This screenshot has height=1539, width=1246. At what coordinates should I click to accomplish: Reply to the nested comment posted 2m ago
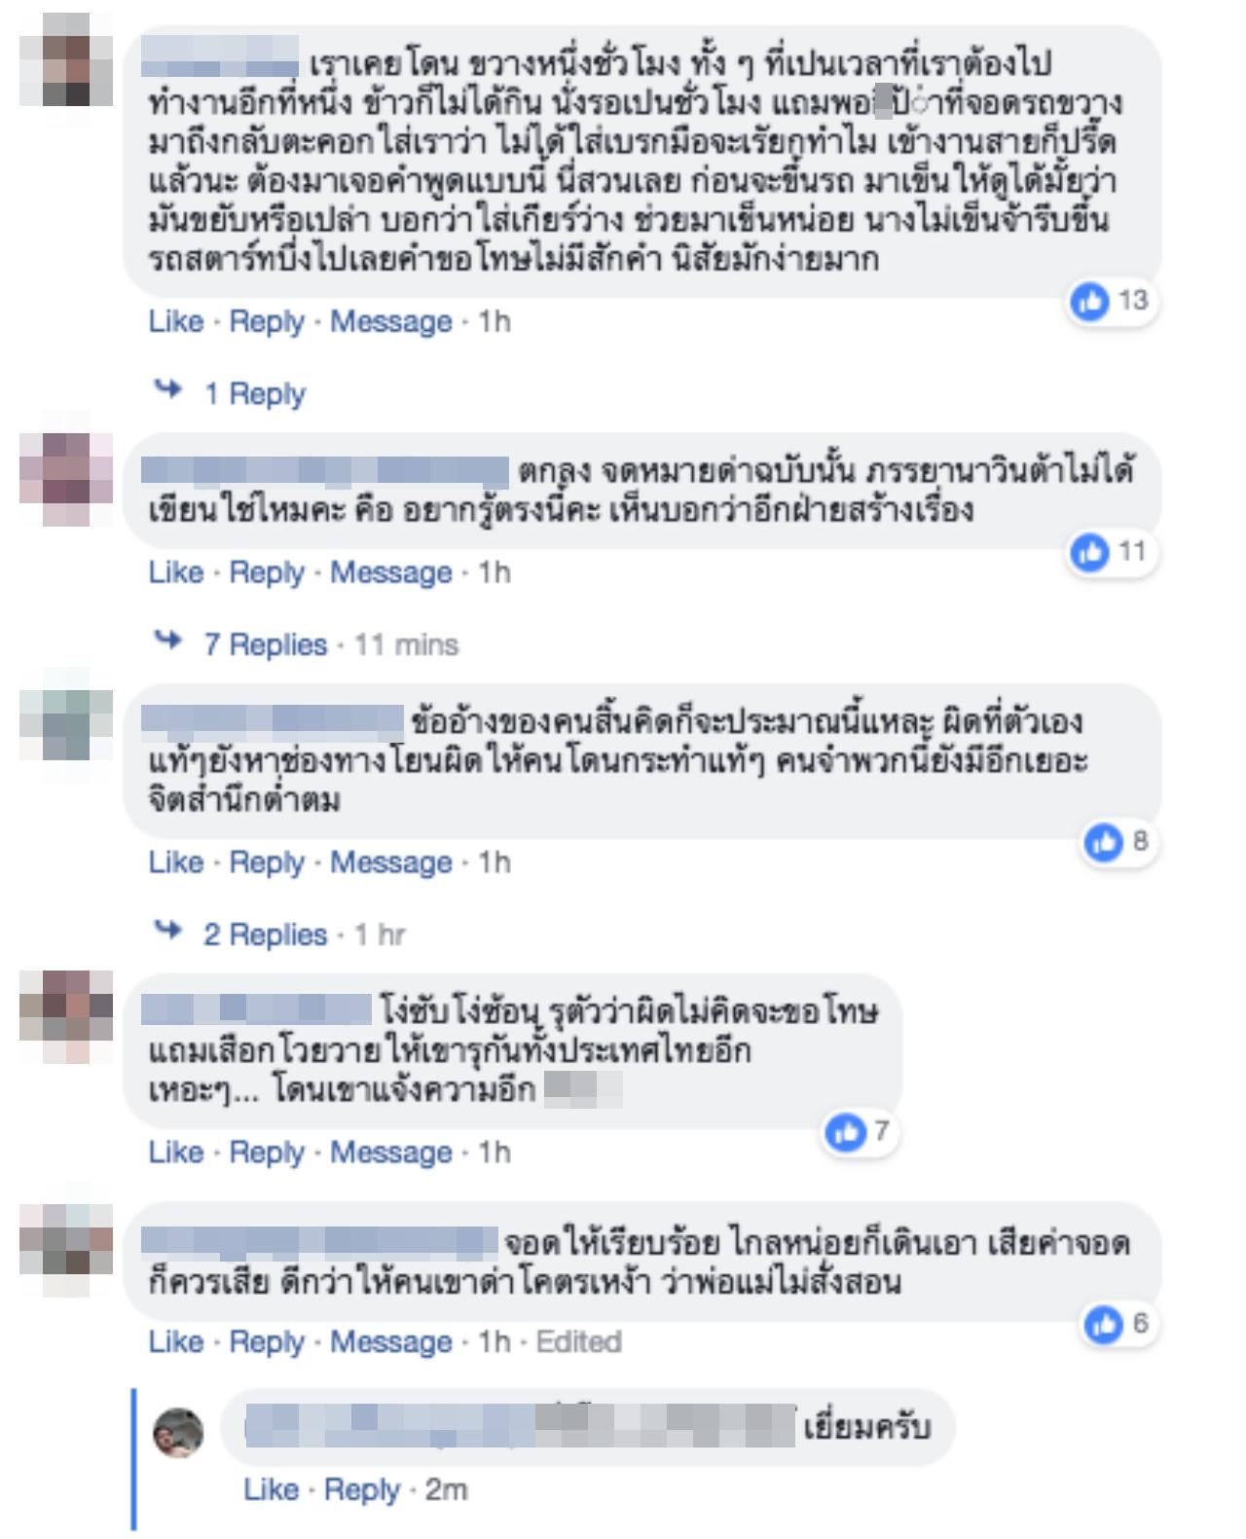362,1490
